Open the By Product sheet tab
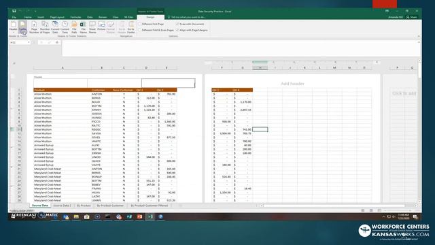The image size is (435, 245). (84, 206)
